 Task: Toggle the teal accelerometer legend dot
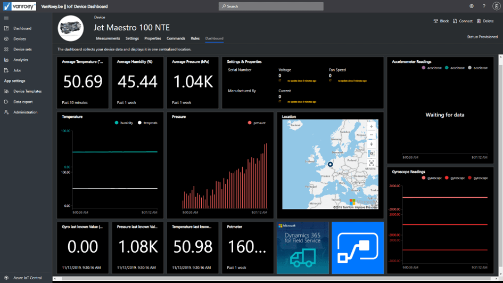(447, 68)
